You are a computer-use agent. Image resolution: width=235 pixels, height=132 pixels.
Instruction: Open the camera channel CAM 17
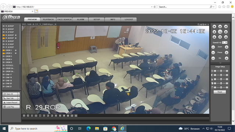[x=8, y=74]
